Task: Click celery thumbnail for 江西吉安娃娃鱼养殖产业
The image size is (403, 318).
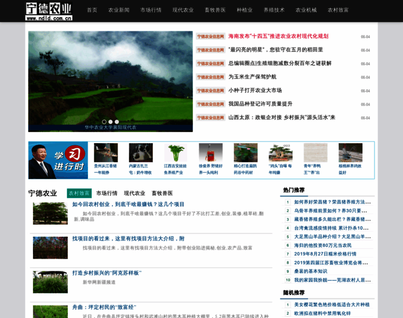Action: point(176,153)
